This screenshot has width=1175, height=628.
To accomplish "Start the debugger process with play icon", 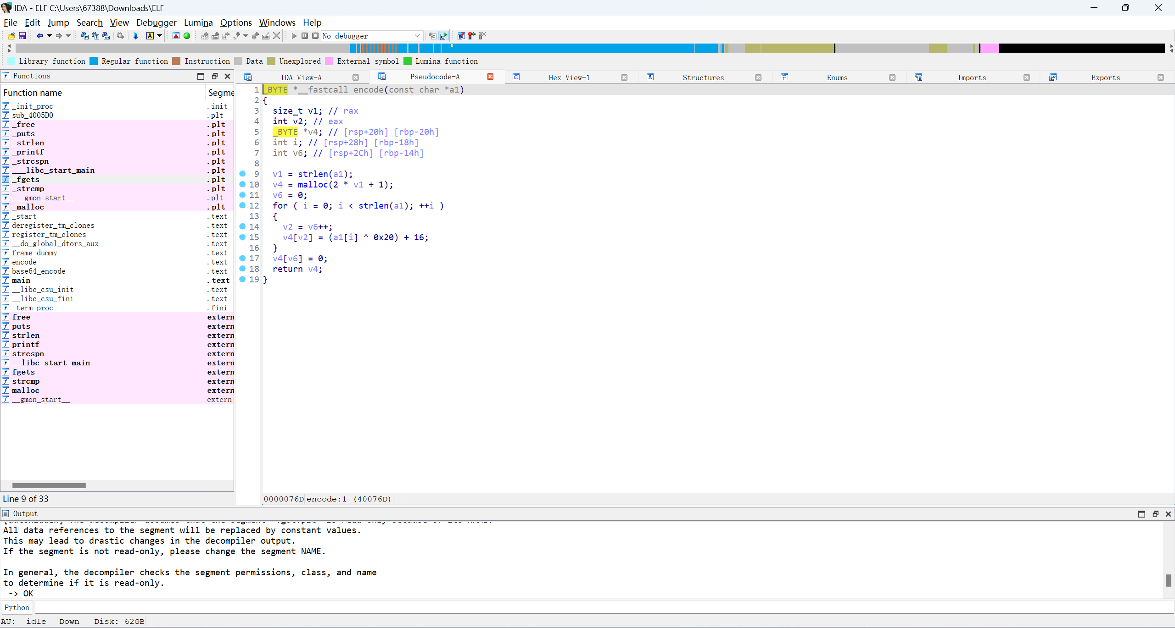I will pos(294,36).
